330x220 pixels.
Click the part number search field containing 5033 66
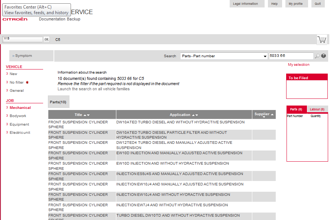[x=291, y=56]
